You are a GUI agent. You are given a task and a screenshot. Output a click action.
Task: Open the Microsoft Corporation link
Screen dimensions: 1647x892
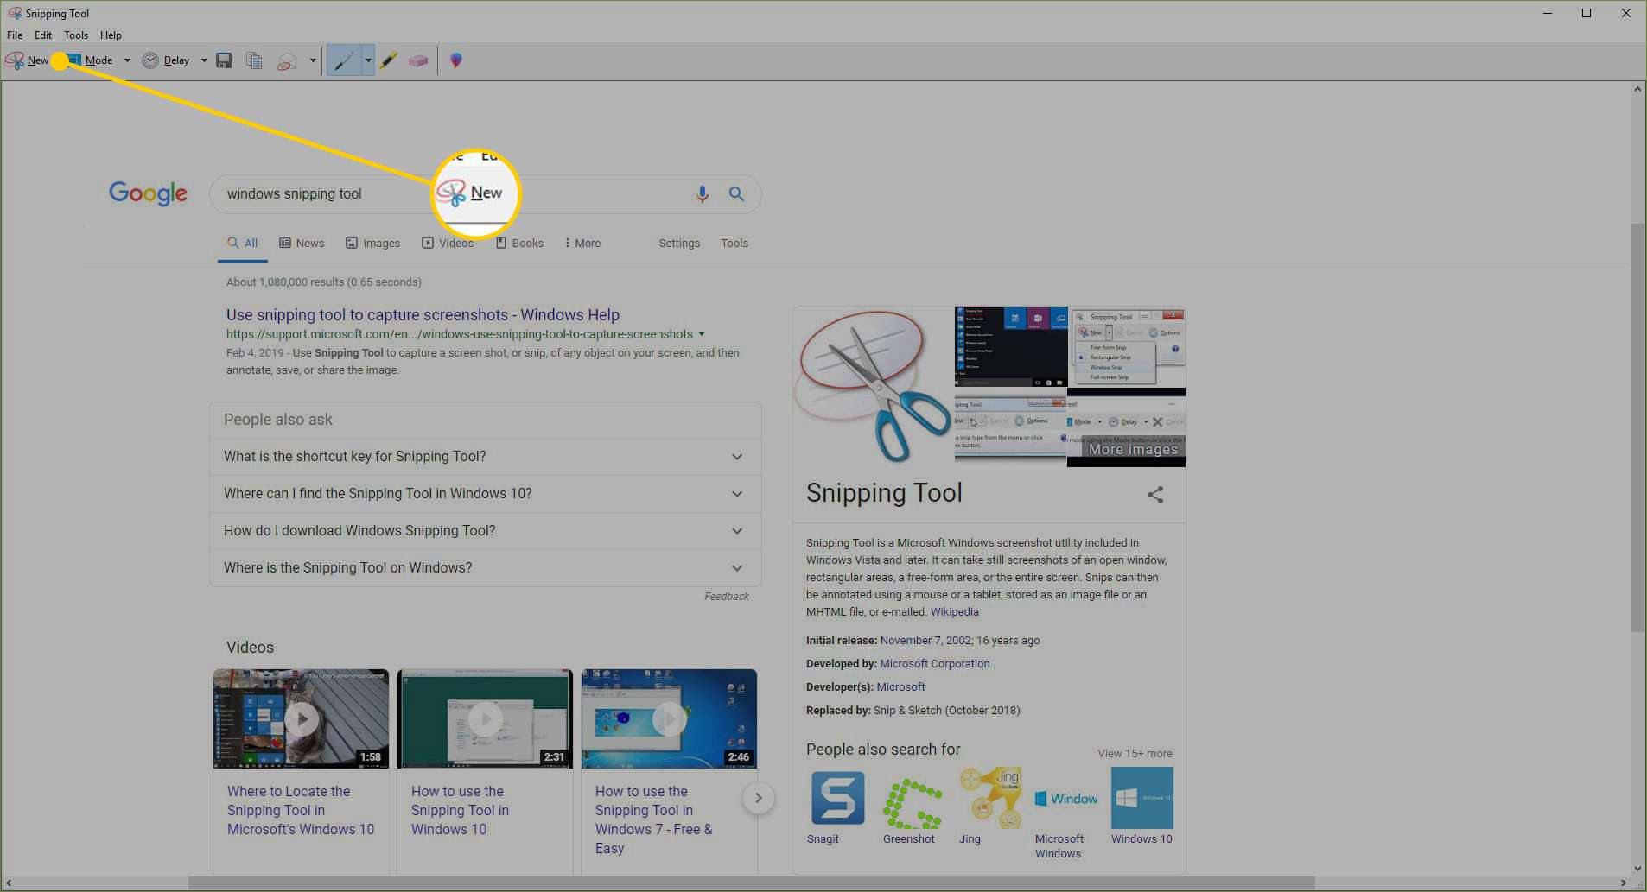(x=935, y=664)
